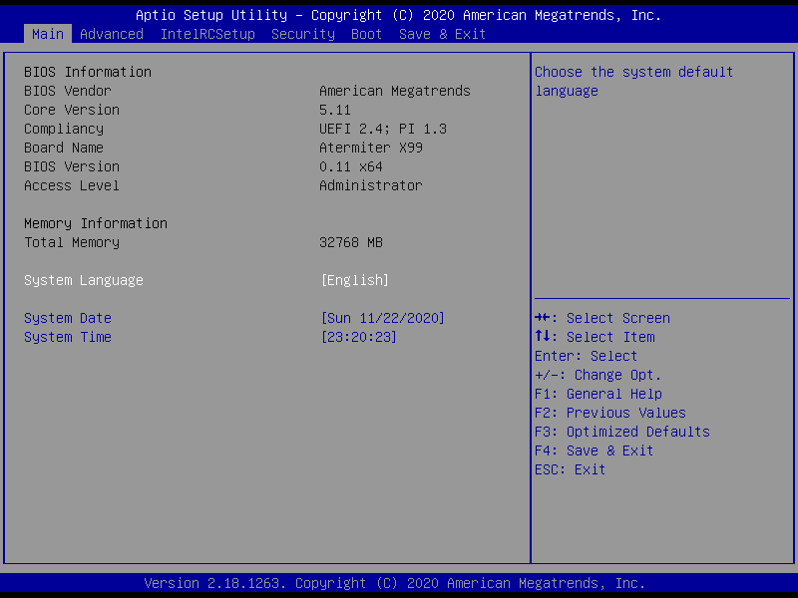Click the Version 2.18.1263 footer text
This screenshot has height=598, width=798.
coord(394,583)
